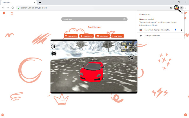Viewport: 189px width, 118px height.
Task: Reload the current page
Action: [x=12, y=7]
